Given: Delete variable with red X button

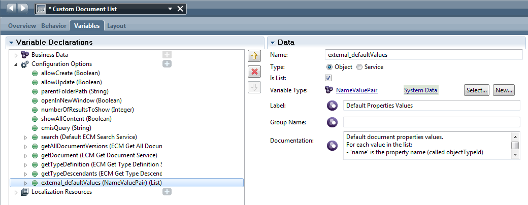Looking at the screenshot, I should (254, 72).
